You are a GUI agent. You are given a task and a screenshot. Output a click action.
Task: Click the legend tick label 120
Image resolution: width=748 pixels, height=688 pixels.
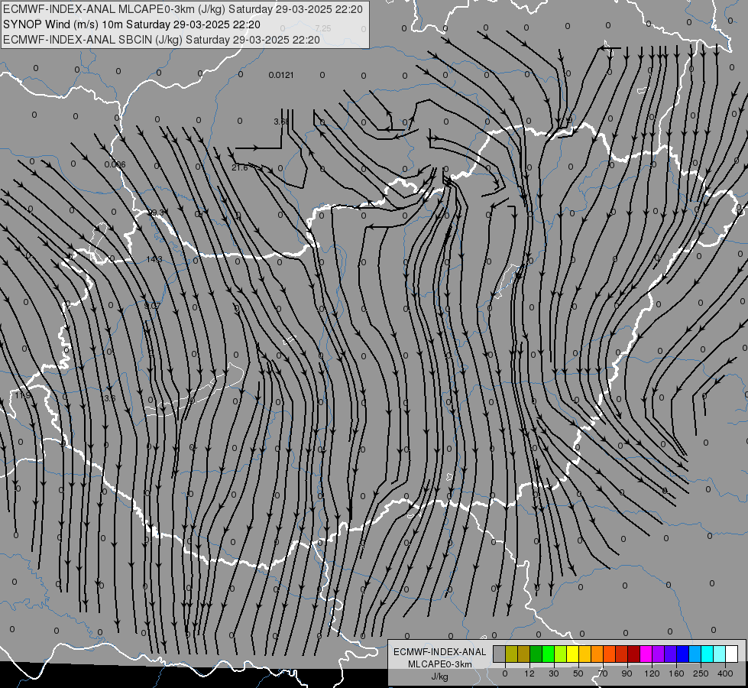tap(652, 674)
